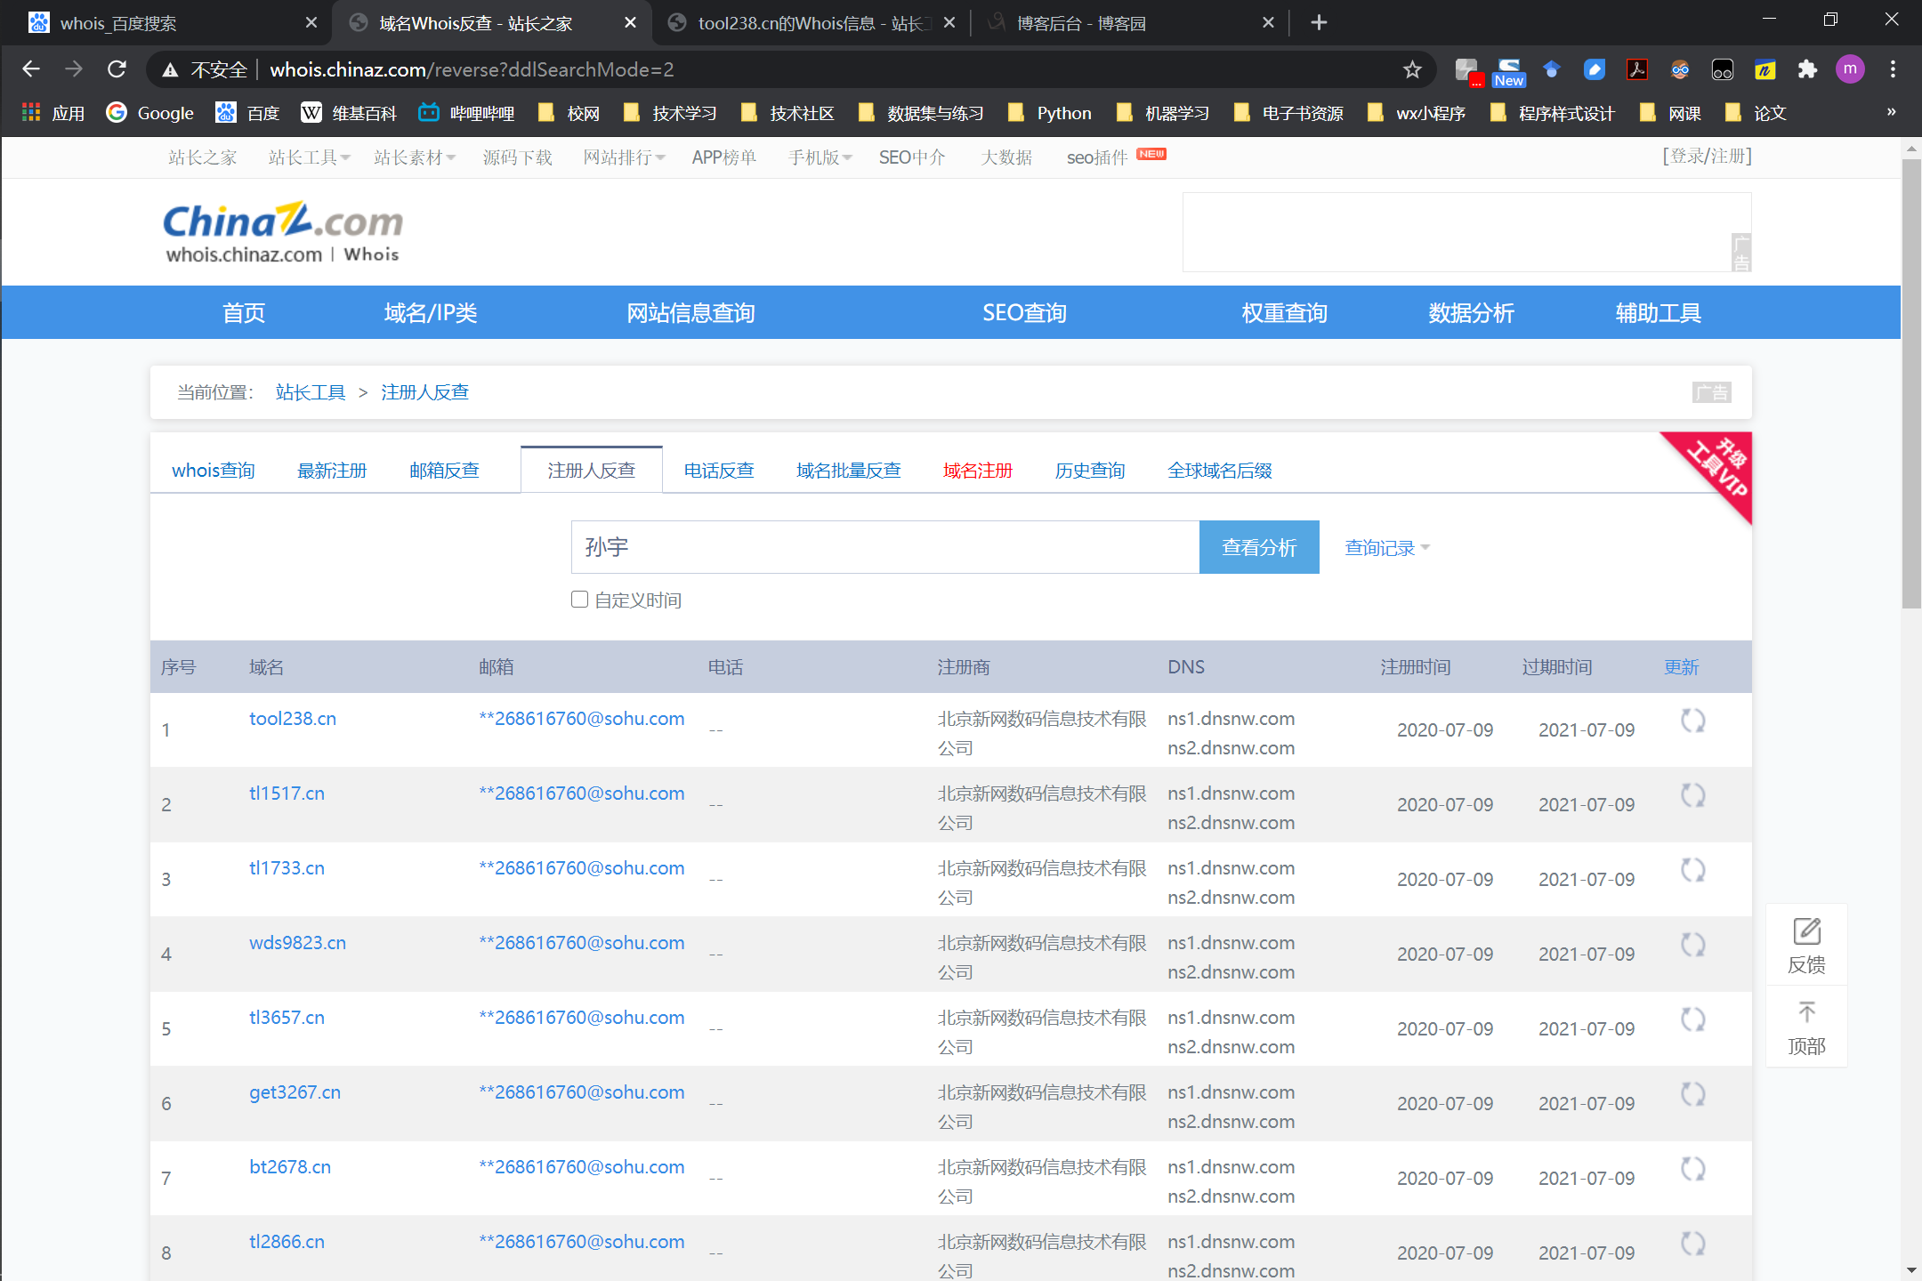The width and height of the screenshot is (1922, 1281).
Task: Click the 反馈 feedback icon
Action: coord(1806,932)
